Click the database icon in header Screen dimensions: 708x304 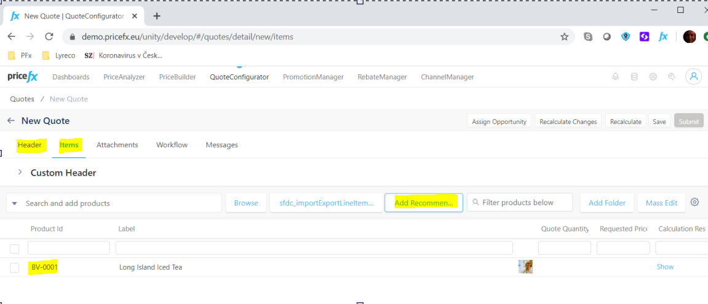[x=634, y=77]
